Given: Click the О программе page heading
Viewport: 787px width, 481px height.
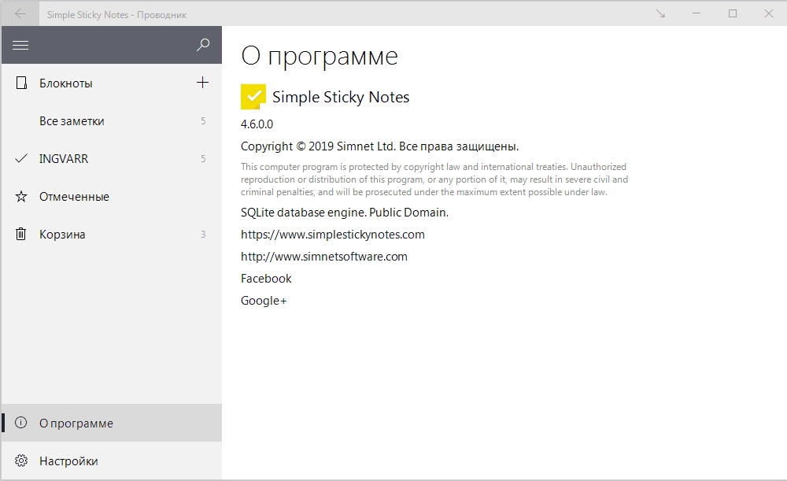Looking at the screenshot, I should pos(320,56).
